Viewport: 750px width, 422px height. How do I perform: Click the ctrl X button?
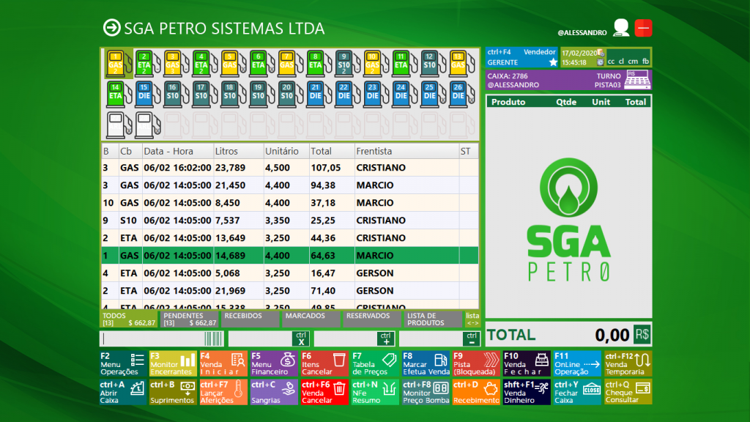300,338
